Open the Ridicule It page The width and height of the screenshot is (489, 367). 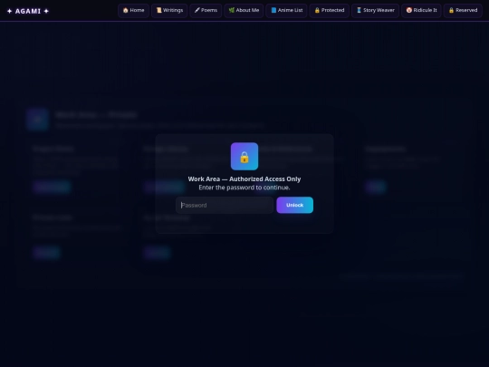pyautogui.click(x=421, y=10)
